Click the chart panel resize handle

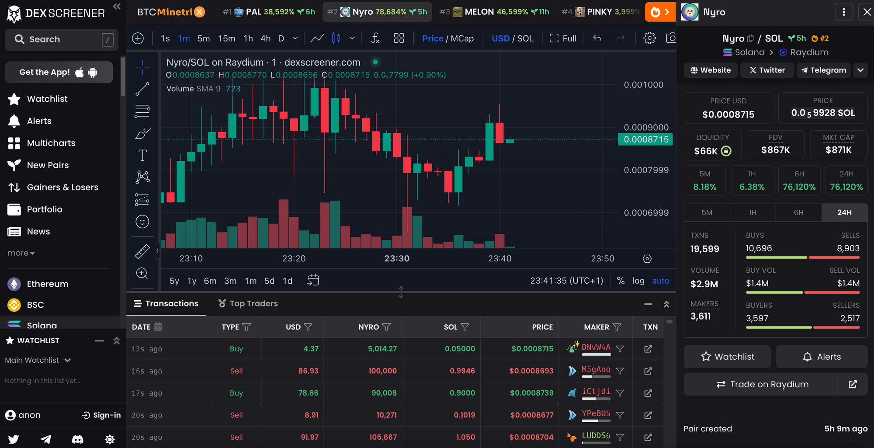pos(401,292)
